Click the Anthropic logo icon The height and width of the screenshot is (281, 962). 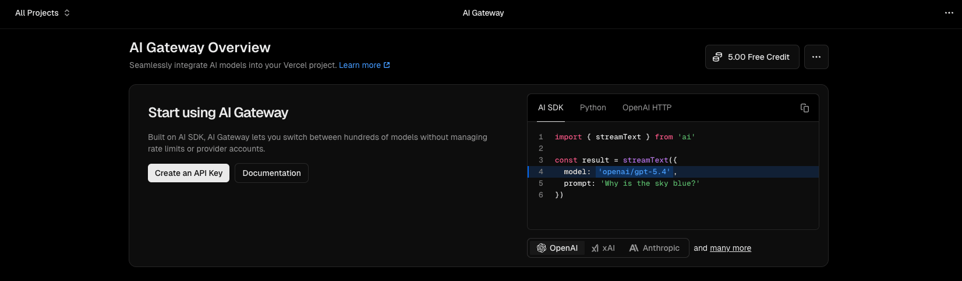pos(634,248)
